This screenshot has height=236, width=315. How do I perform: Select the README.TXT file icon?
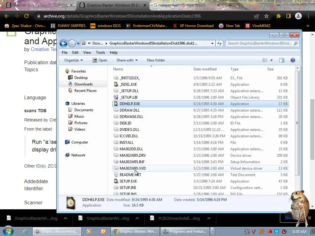(116, 175)
